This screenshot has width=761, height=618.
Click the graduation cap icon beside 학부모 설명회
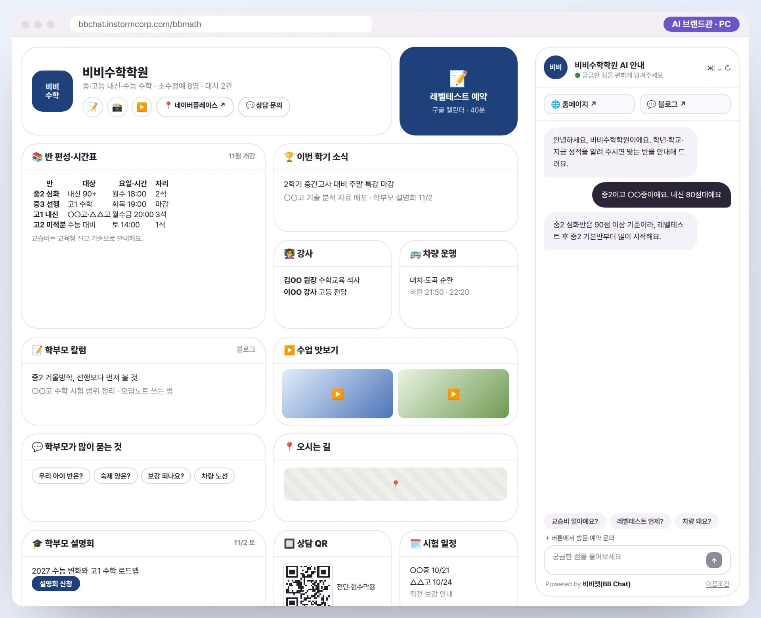[37, 544]
